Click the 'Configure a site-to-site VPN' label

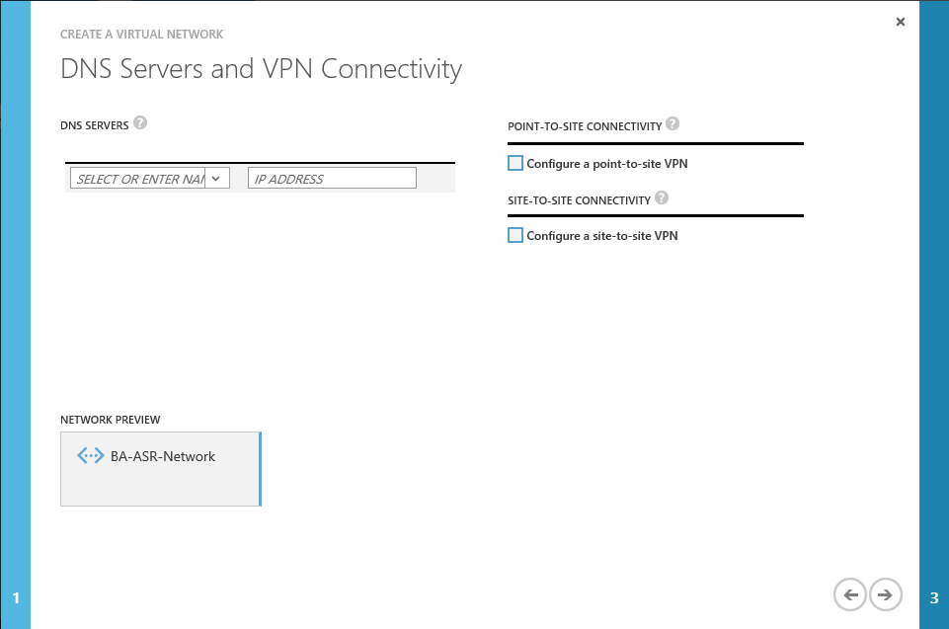click(601, 236)
